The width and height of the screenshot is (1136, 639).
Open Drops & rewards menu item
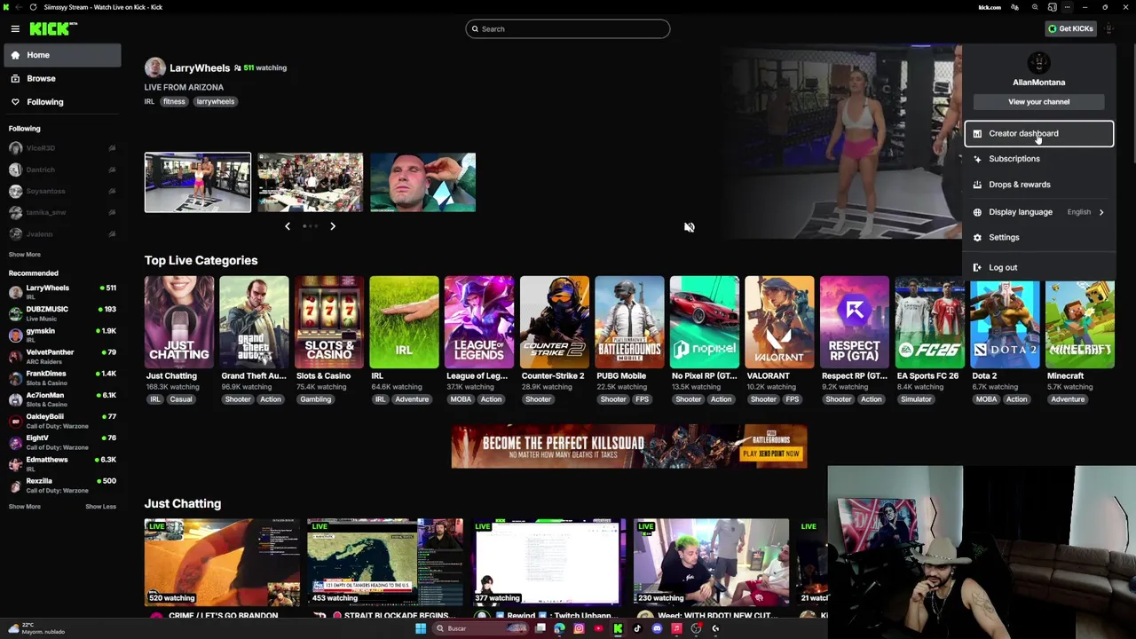click(1038, 185)
